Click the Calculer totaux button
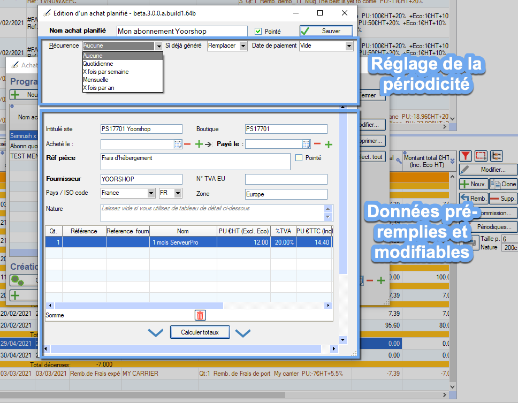This screenshot has width=518, height=403. point(200,332)
